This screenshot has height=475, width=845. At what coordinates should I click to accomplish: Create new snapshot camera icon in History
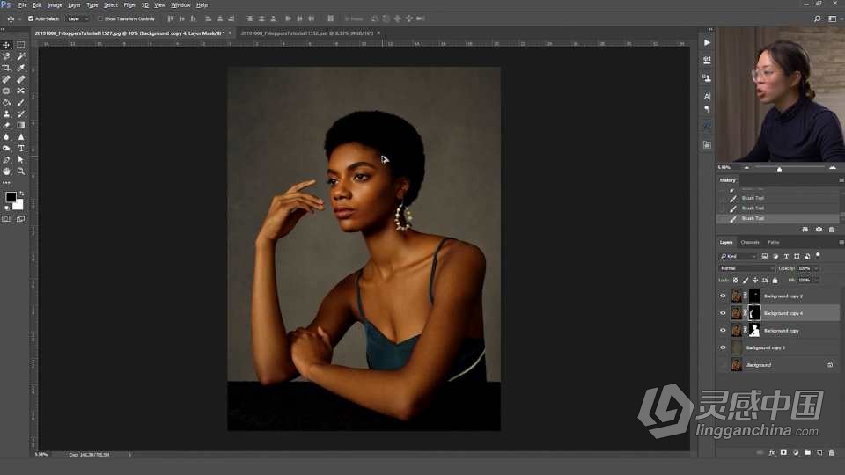(819, 230)
